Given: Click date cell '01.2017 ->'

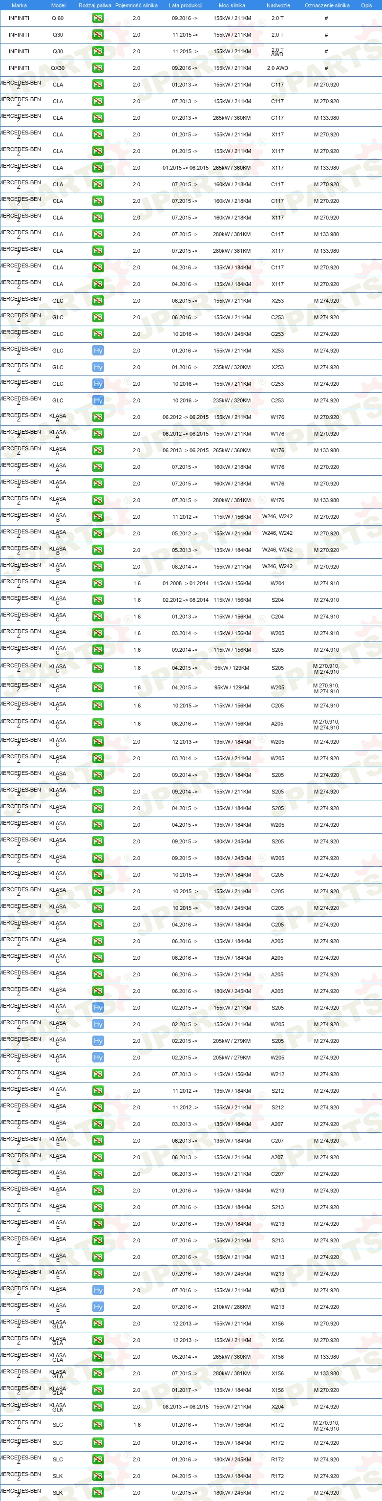Looking at the screenshot, I should (185, 1390).
